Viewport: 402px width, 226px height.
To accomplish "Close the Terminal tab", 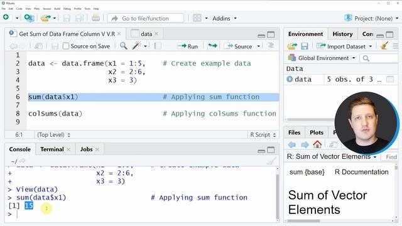I will click(68, 149).
